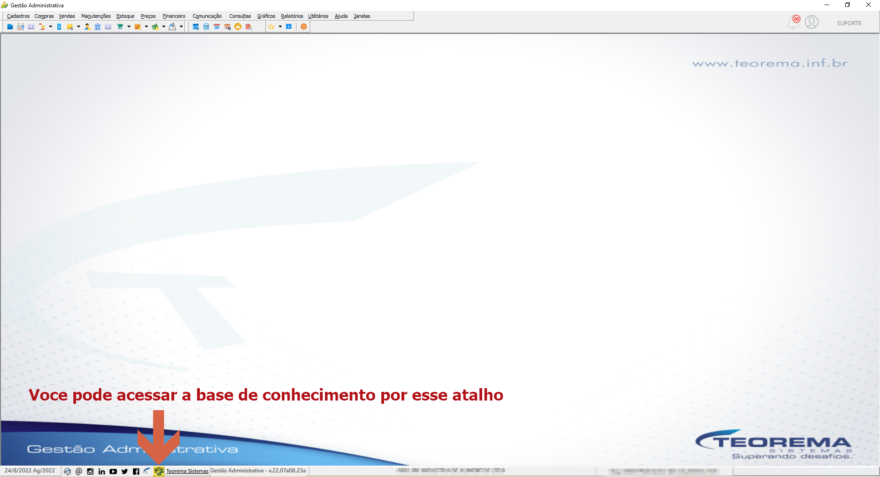
Task: Open the bank building icon
Action: (98, 27)
